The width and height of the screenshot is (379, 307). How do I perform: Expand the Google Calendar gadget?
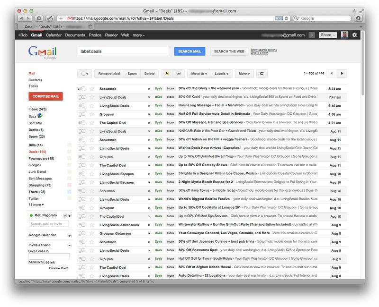point(69,235)
